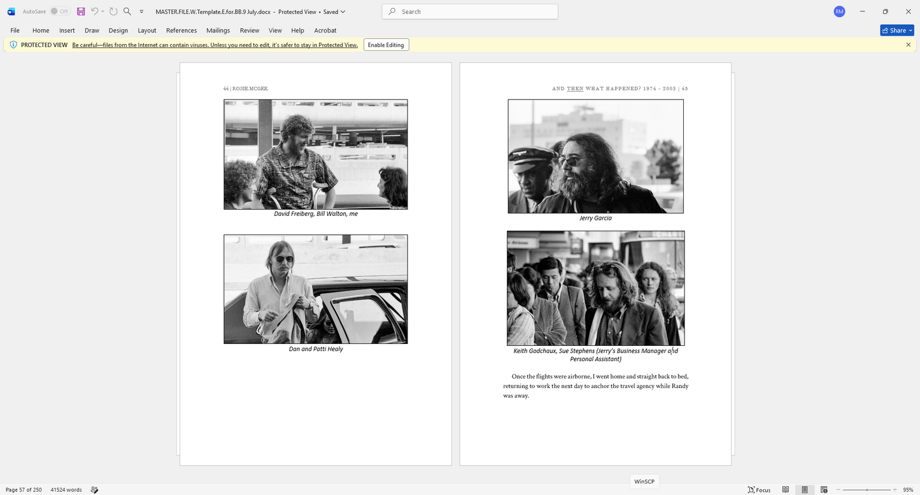Click the zoom in plus button
The height and width of the screenshot is (495, 920).
[895, 490]
